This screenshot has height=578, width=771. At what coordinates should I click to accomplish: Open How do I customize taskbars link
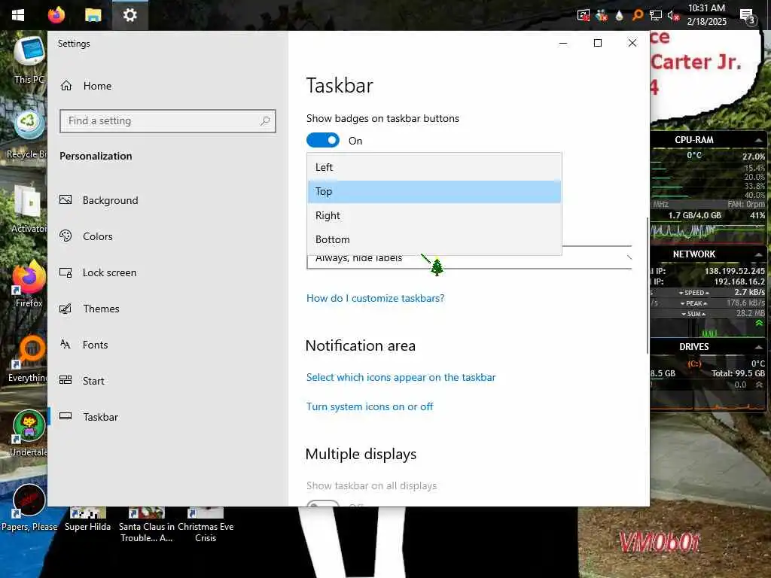tap(375, 298)
